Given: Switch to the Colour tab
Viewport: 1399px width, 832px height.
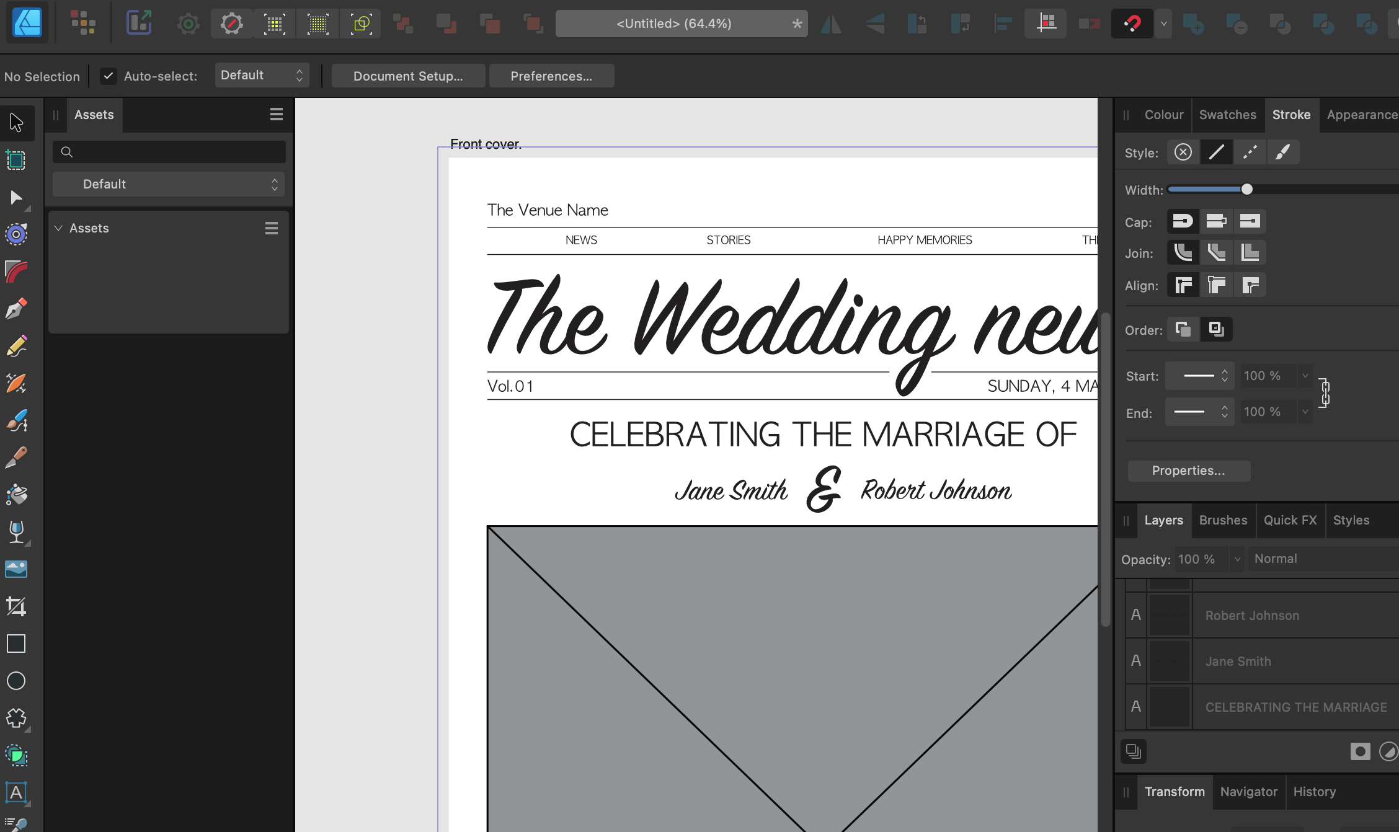Looking at the screenshot, I should (x=1164, y=115).
